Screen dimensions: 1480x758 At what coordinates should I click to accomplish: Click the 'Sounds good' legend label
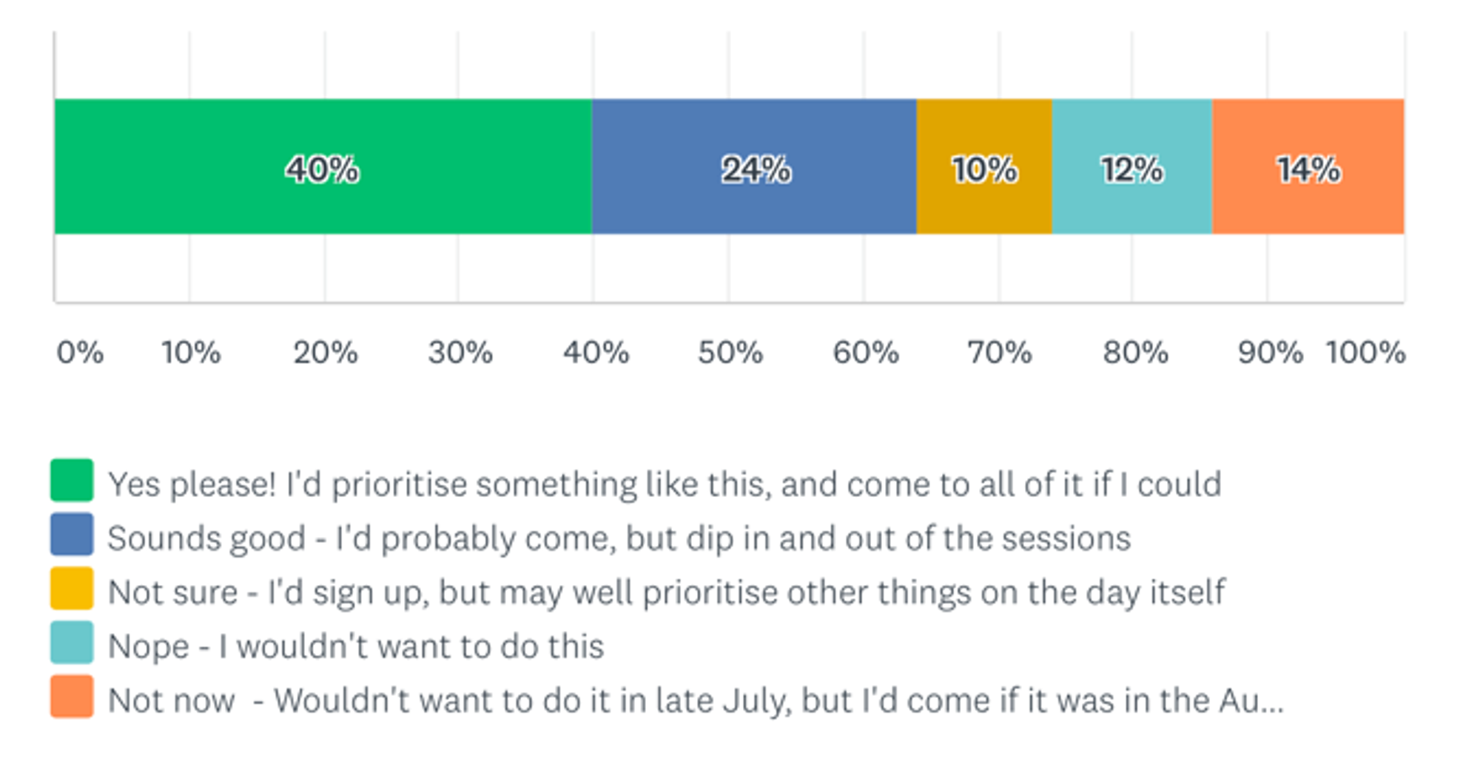coord(619,539)
